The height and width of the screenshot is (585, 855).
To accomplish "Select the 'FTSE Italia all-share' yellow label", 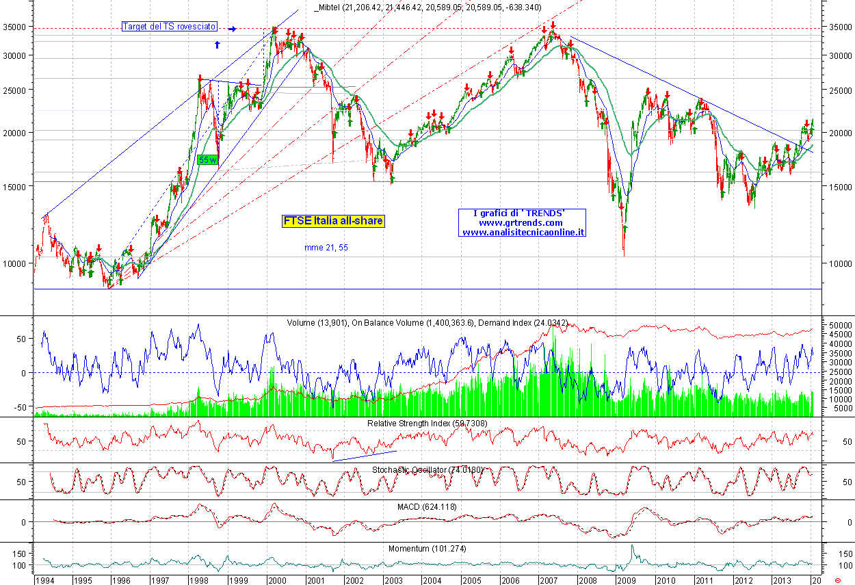I will coord(333,221).
